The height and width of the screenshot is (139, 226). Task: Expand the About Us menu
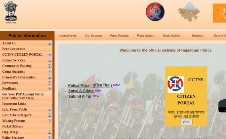[50, 43]
